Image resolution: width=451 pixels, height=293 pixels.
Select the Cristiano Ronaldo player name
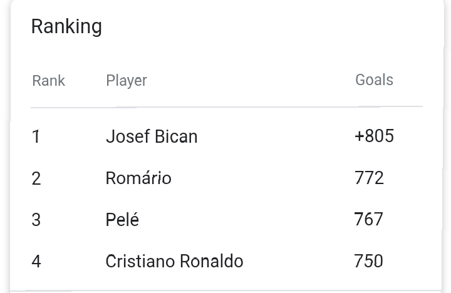coord(174,261)
